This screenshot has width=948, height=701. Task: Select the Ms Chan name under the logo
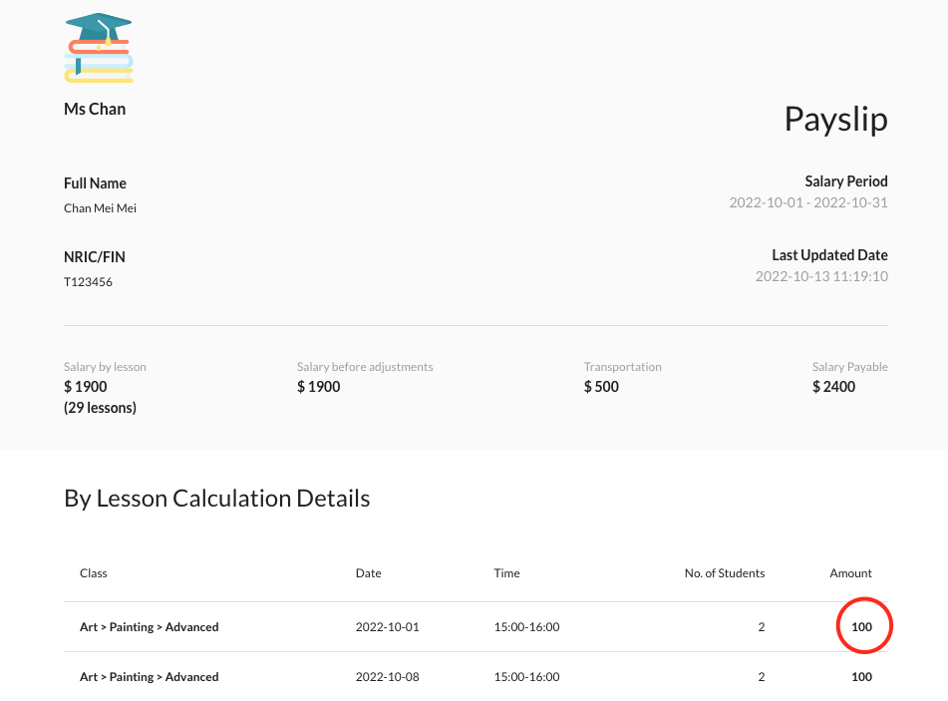pos(95,109)
